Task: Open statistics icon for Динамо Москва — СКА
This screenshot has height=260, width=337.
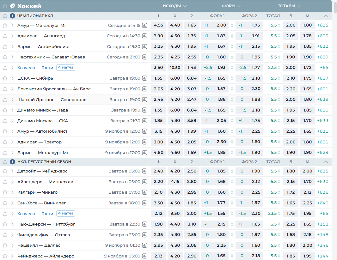Action: click(145, 121)
